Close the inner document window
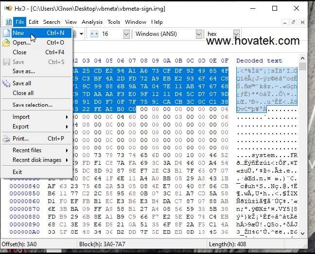The width and height of the screenshot is (315, 254). point(302,22)
